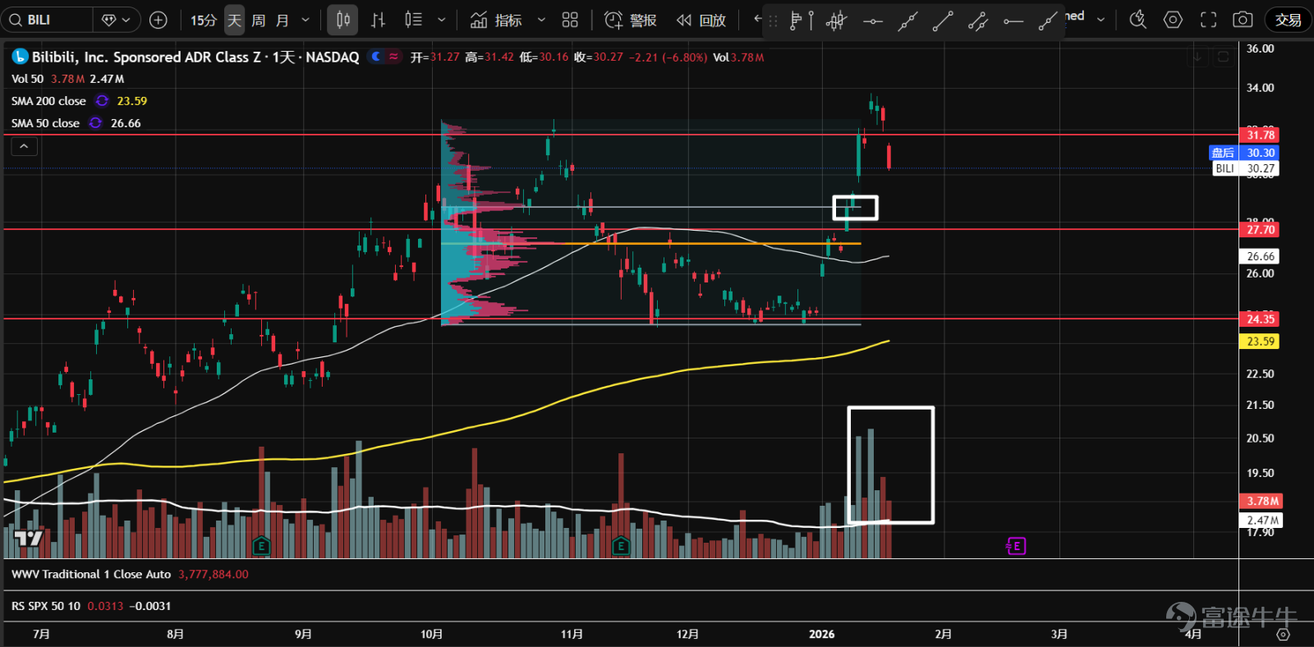Click the 27.70 red price label
Viewport: 1314px width, 647px height.
tap(1260, 230)
